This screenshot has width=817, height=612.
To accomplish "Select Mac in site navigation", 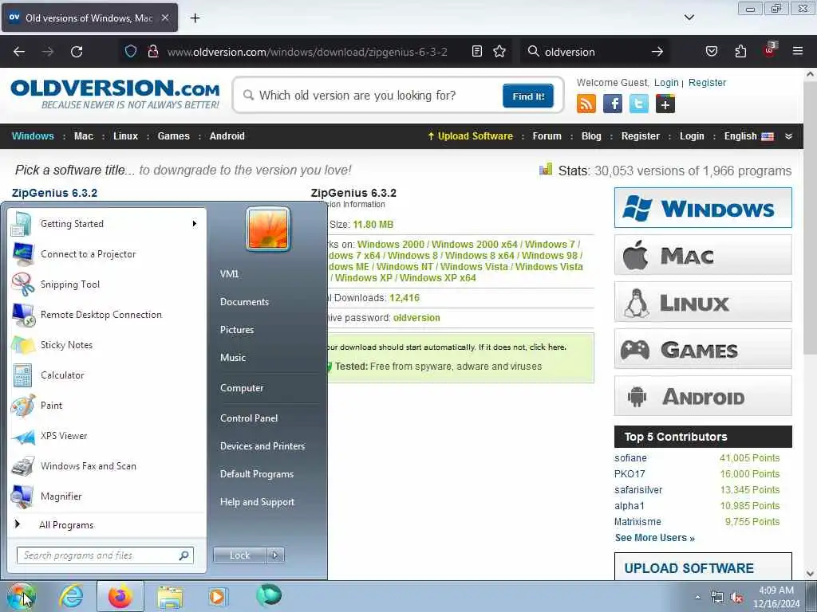I will tap(83, 136).
